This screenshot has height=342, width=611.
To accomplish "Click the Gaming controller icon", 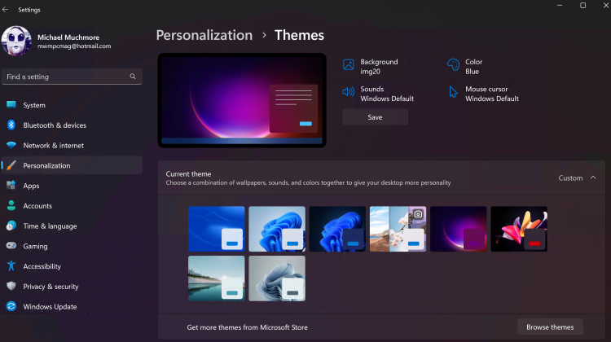I will click(x=11, y=246).
